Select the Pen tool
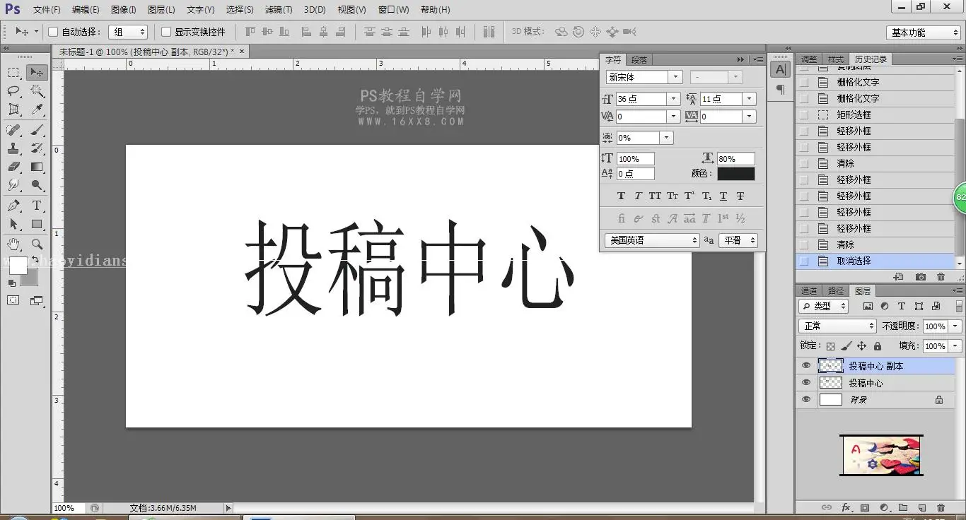The width and height of the screenshot is (966, 520). [x=13, y=206]
